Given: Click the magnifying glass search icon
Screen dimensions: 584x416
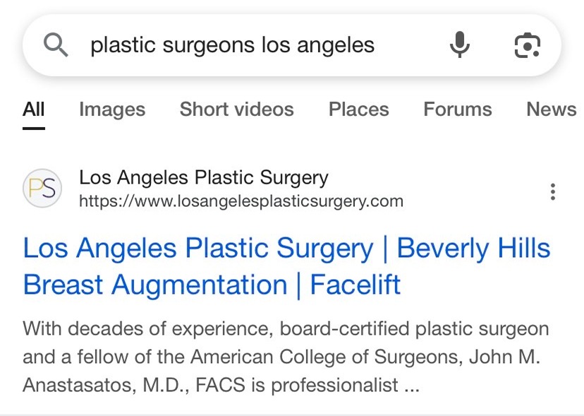Looking at the screenshot, I should [56, 44].
